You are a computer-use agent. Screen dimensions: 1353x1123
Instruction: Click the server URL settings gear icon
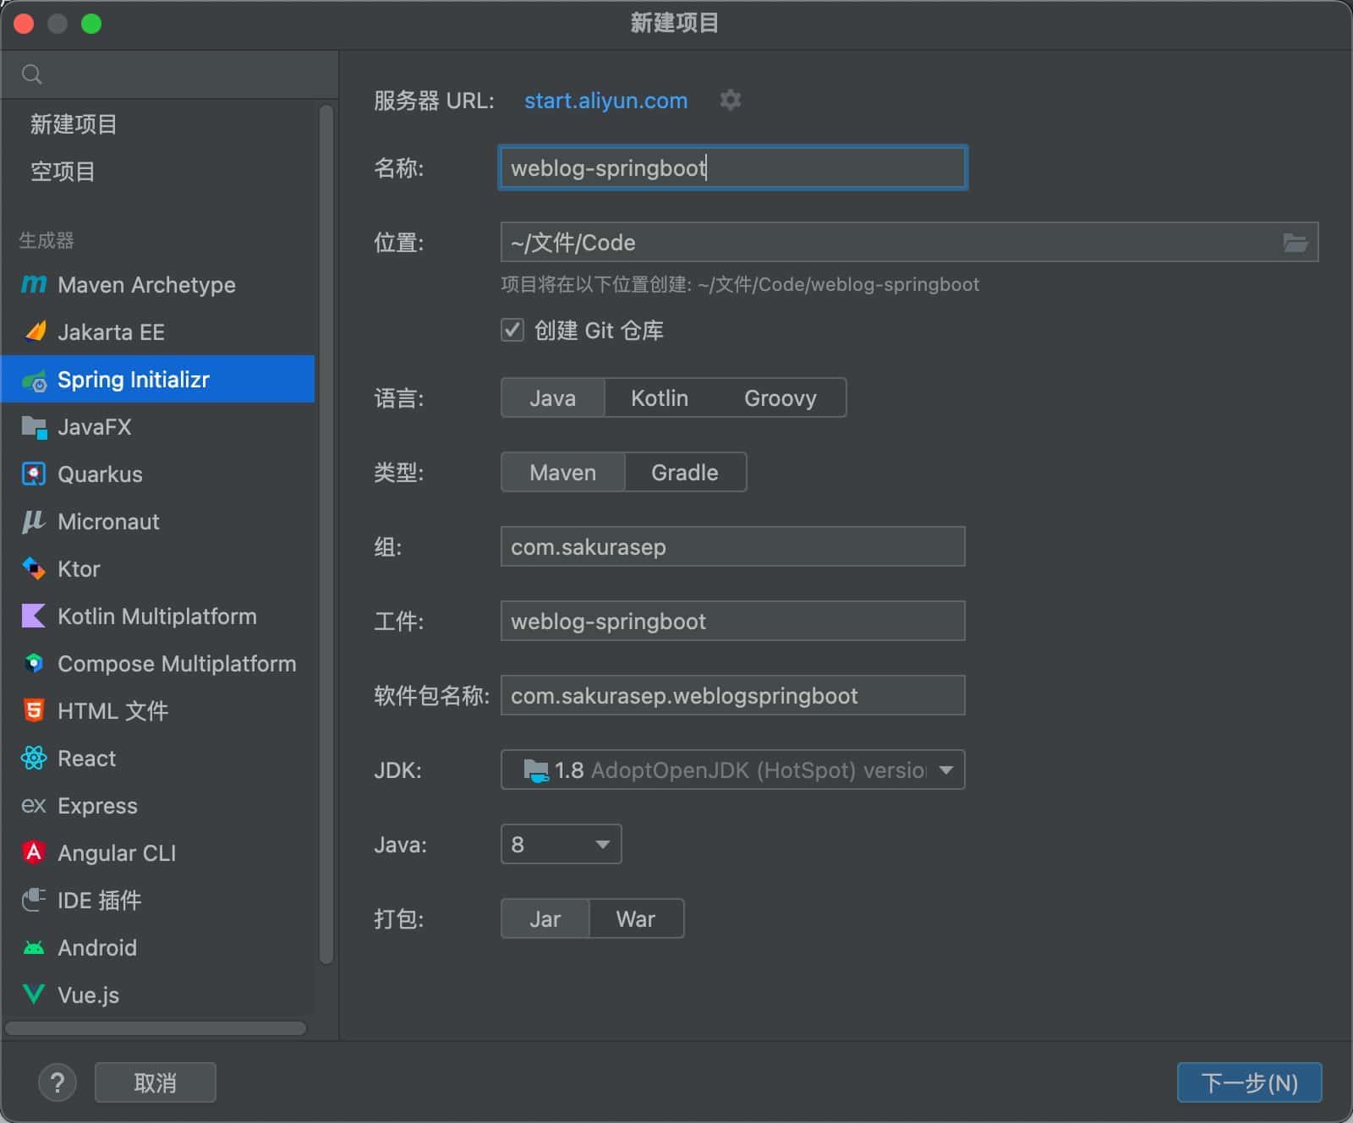click(x=730, y=101)
